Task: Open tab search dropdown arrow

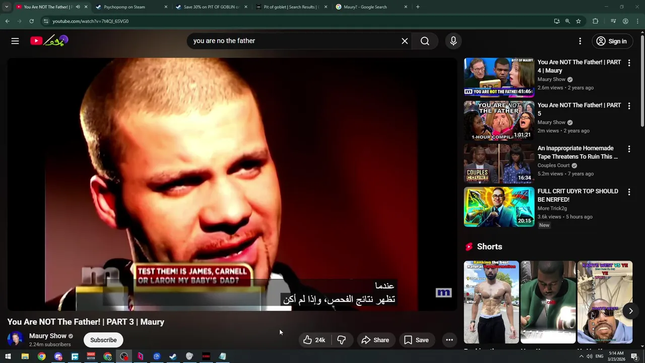Action: [x=7, y=7]
